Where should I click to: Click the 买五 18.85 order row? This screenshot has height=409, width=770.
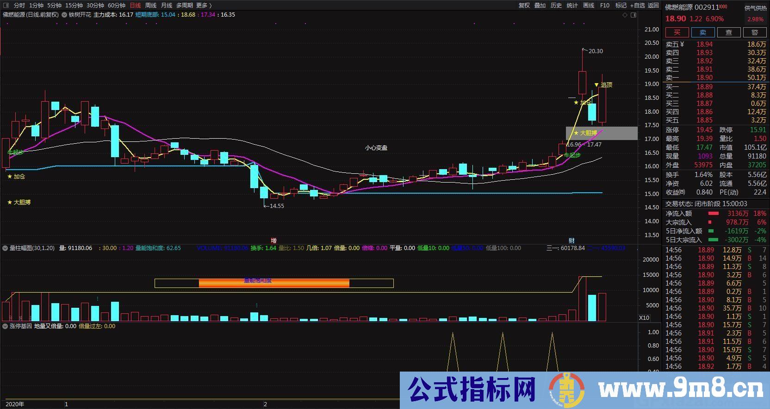tap(716, 120)
